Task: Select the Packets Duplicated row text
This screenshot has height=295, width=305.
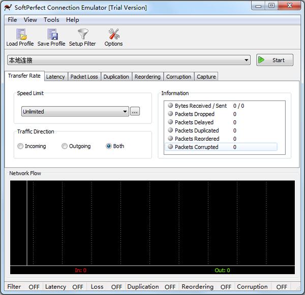Action: coord(197,130)
